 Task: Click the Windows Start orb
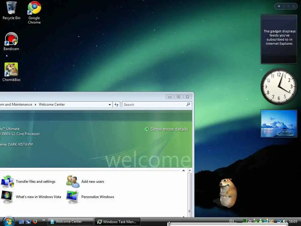pyautogui.click(x=9, y=221)
